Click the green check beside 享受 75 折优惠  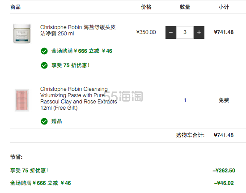pyautogui.click(x=44, y=65)
